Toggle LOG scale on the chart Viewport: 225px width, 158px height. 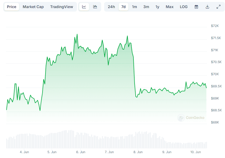184,7
